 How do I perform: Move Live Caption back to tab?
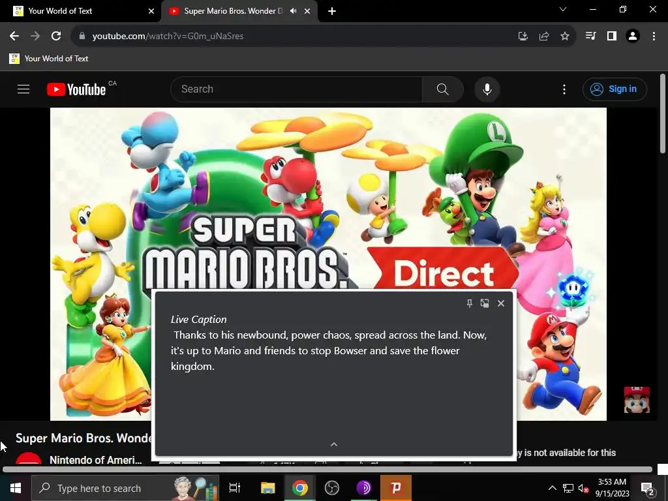(x=485, y=303)
